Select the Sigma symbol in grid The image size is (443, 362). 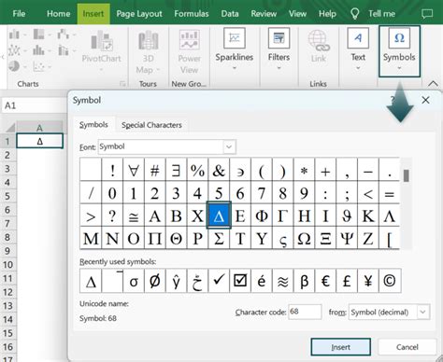coord(219,239)
